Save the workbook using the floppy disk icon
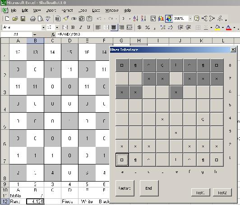Screen dimensions: 240x205 click(x=23, y=18)
